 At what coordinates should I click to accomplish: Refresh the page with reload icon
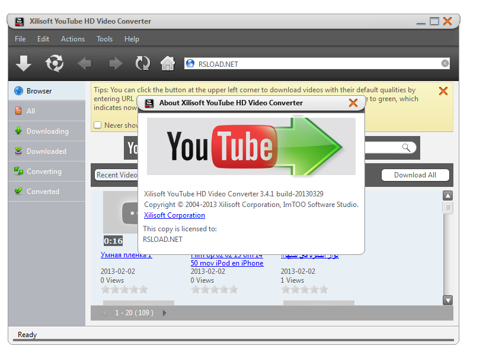[143, 63]
